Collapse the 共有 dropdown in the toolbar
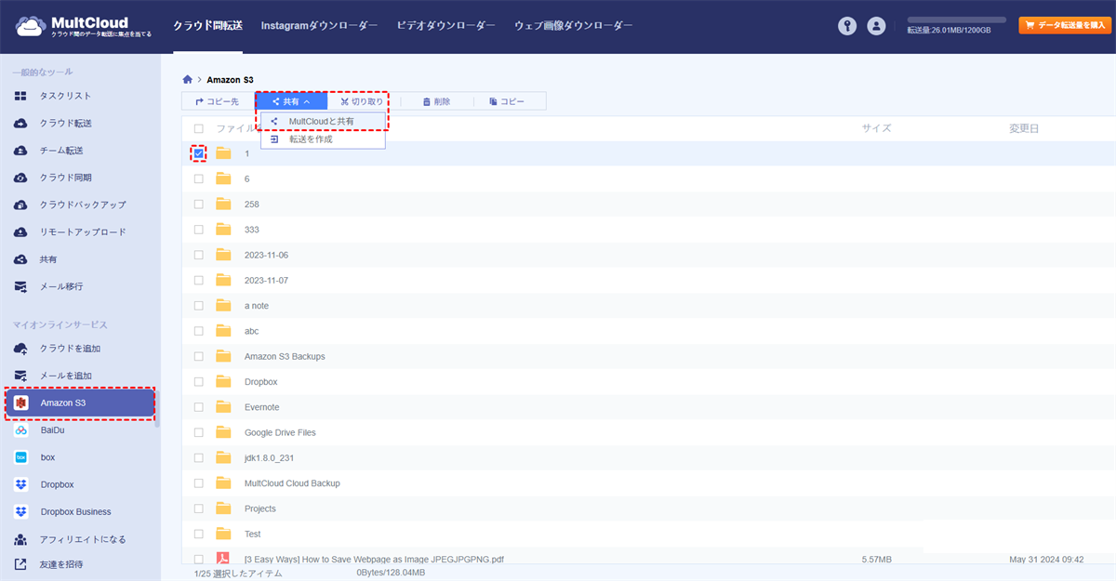The width and height of the screenshot is (1116, 581). point(291,101)
